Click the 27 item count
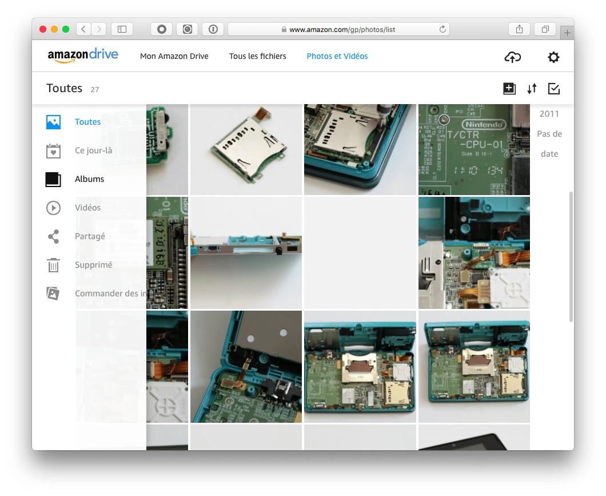Image resolution: width=606 pixels, height=496 pixels. [95, 90]
